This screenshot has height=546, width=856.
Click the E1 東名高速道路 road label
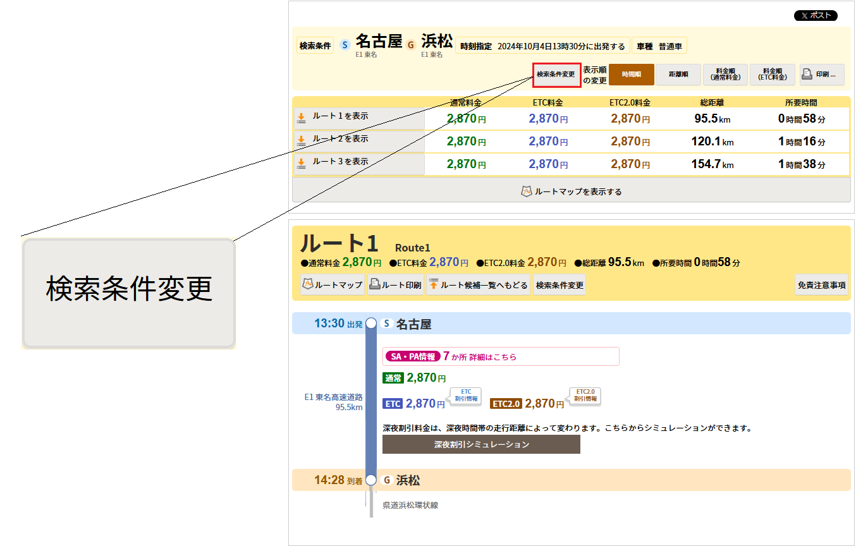coord(334,397)
